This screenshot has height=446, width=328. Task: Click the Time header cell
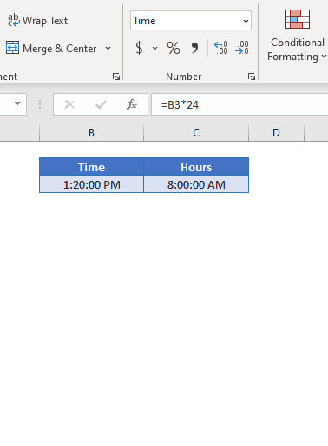(x=91, y=167)
